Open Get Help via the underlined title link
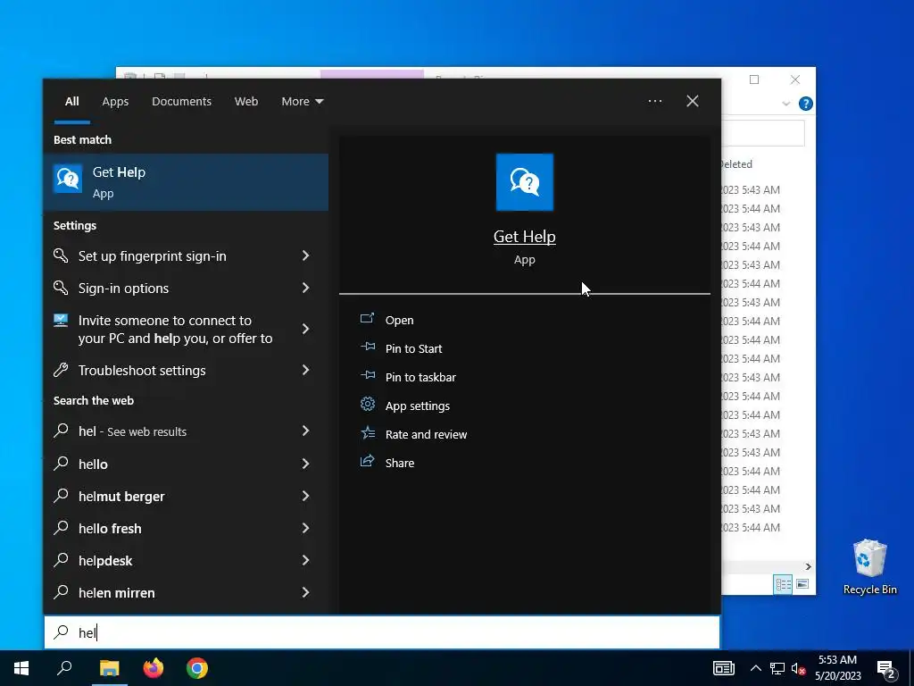Viewport: 914px width, 686px height. (x=525, y=236)
